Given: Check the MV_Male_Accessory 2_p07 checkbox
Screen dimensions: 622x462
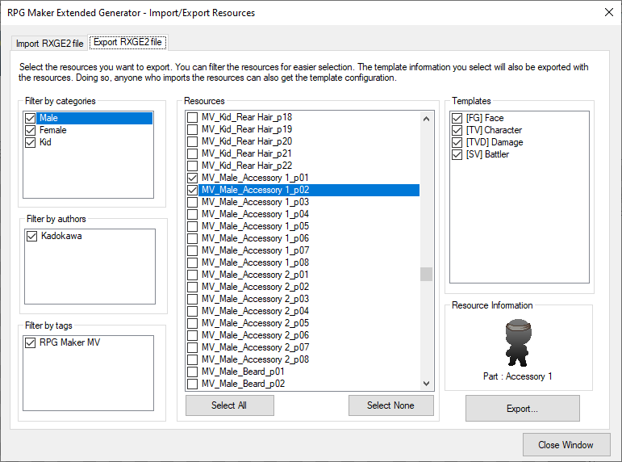Looking at the screenshot, I should [x=192, y=347].
